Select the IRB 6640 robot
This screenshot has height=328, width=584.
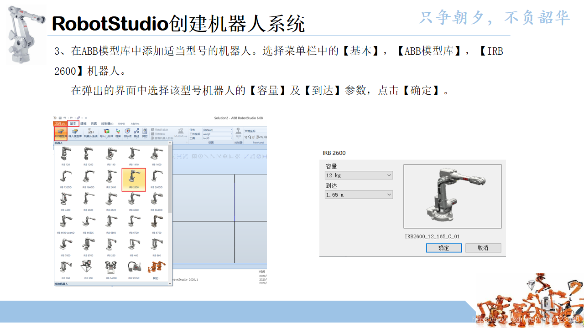point(134,202)
